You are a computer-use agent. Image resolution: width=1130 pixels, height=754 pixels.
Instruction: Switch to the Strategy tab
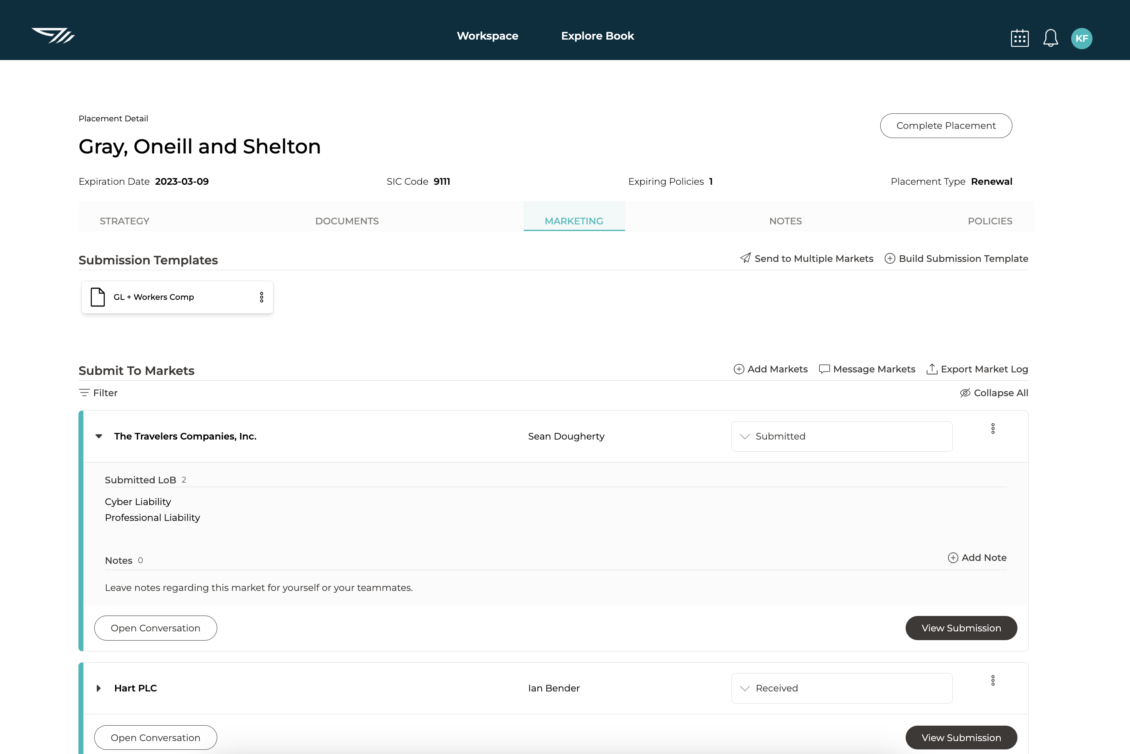click(x=125, y=221)
